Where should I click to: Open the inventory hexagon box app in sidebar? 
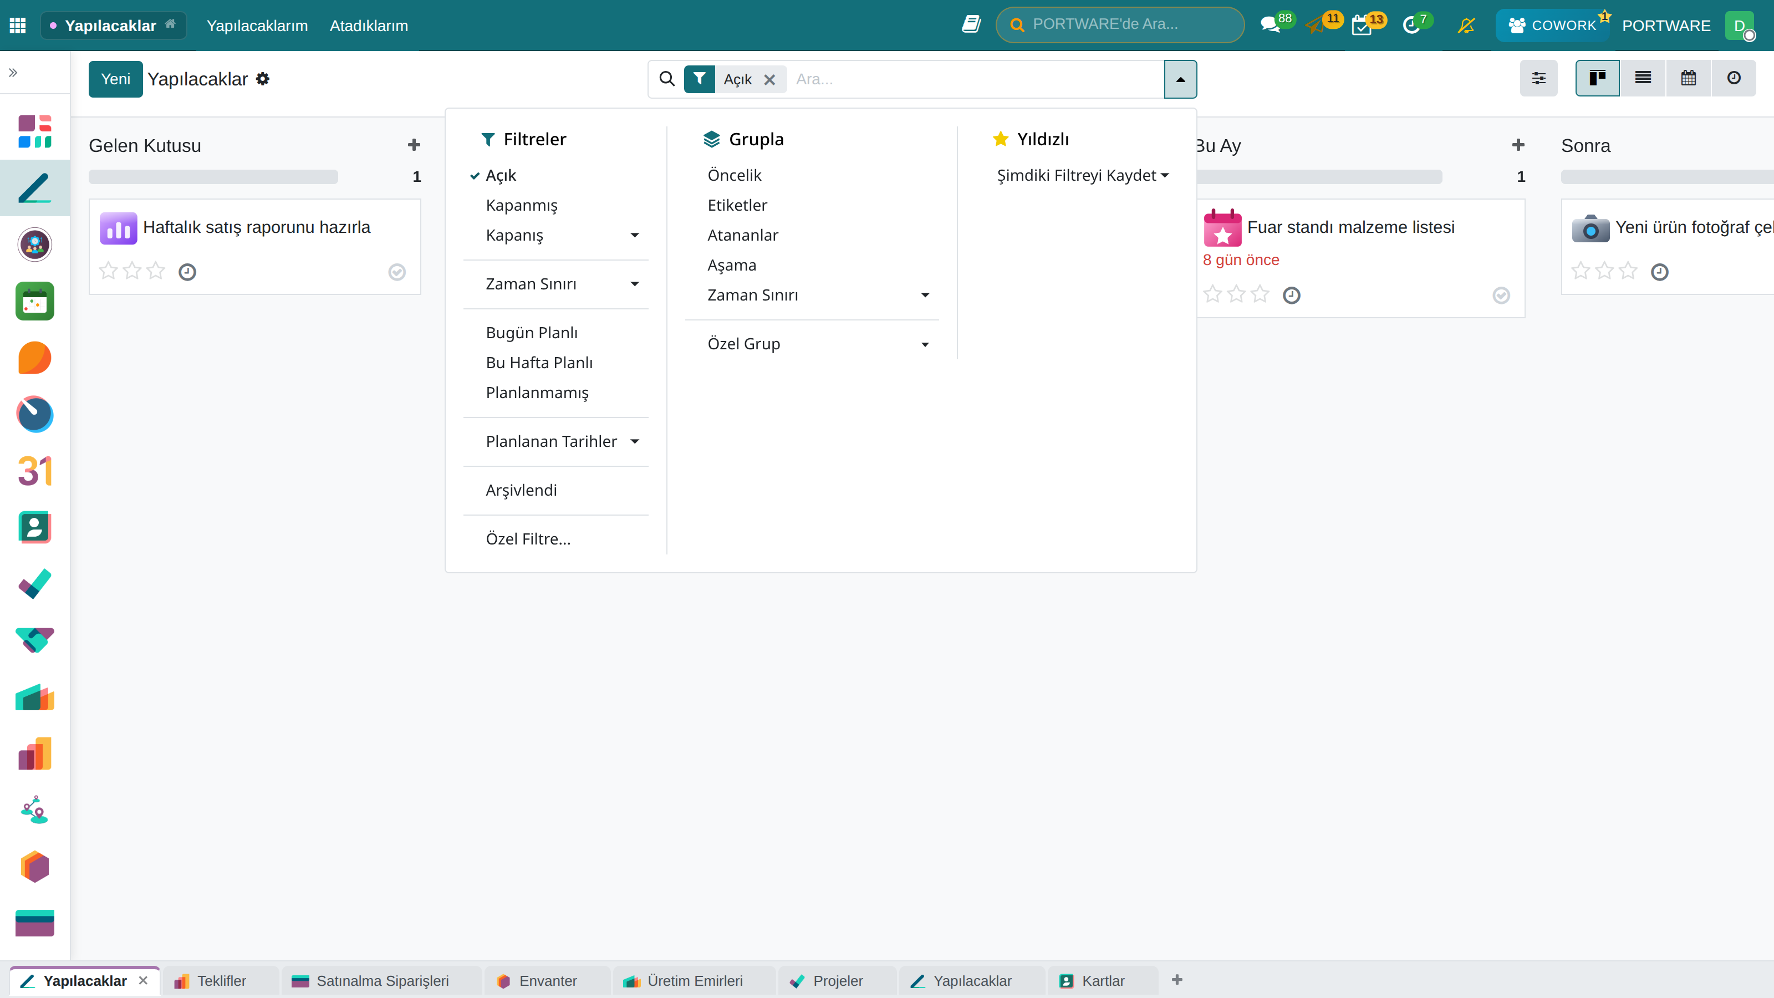click(34, 867)
